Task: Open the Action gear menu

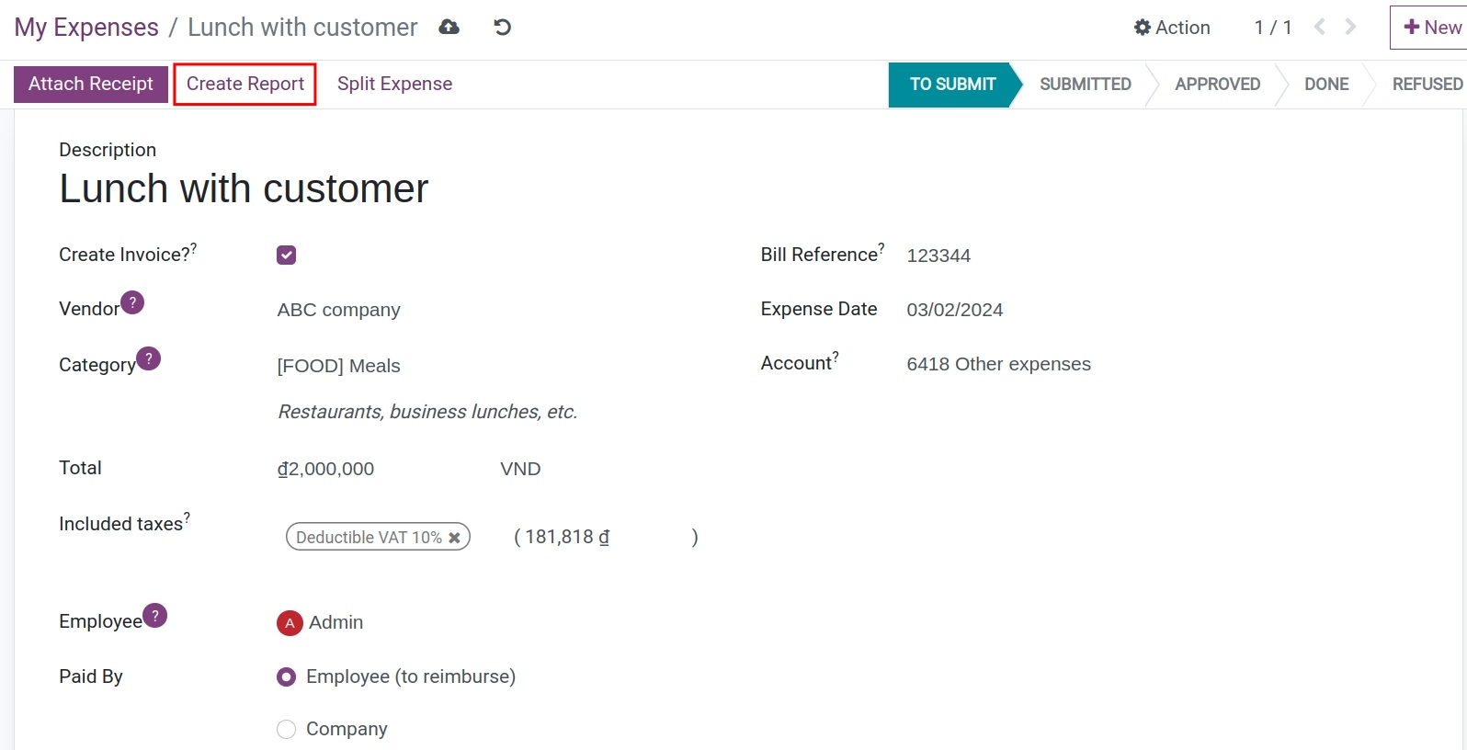Action: pos(1172,28)
